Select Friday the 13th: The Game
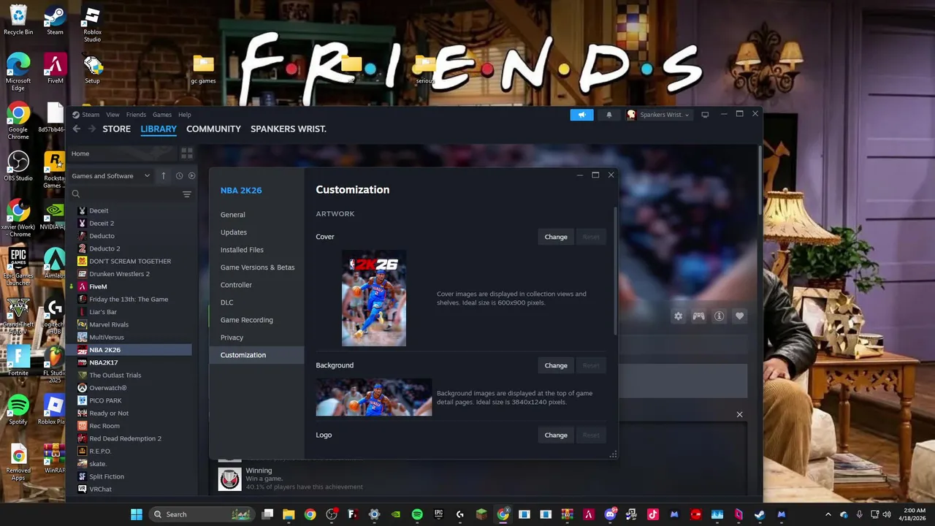 [129, 299]
